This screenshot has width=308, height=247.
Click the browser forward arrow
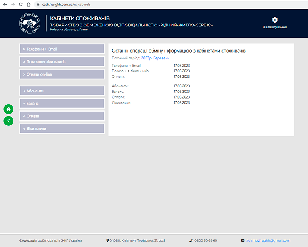[x=13, y=4]
